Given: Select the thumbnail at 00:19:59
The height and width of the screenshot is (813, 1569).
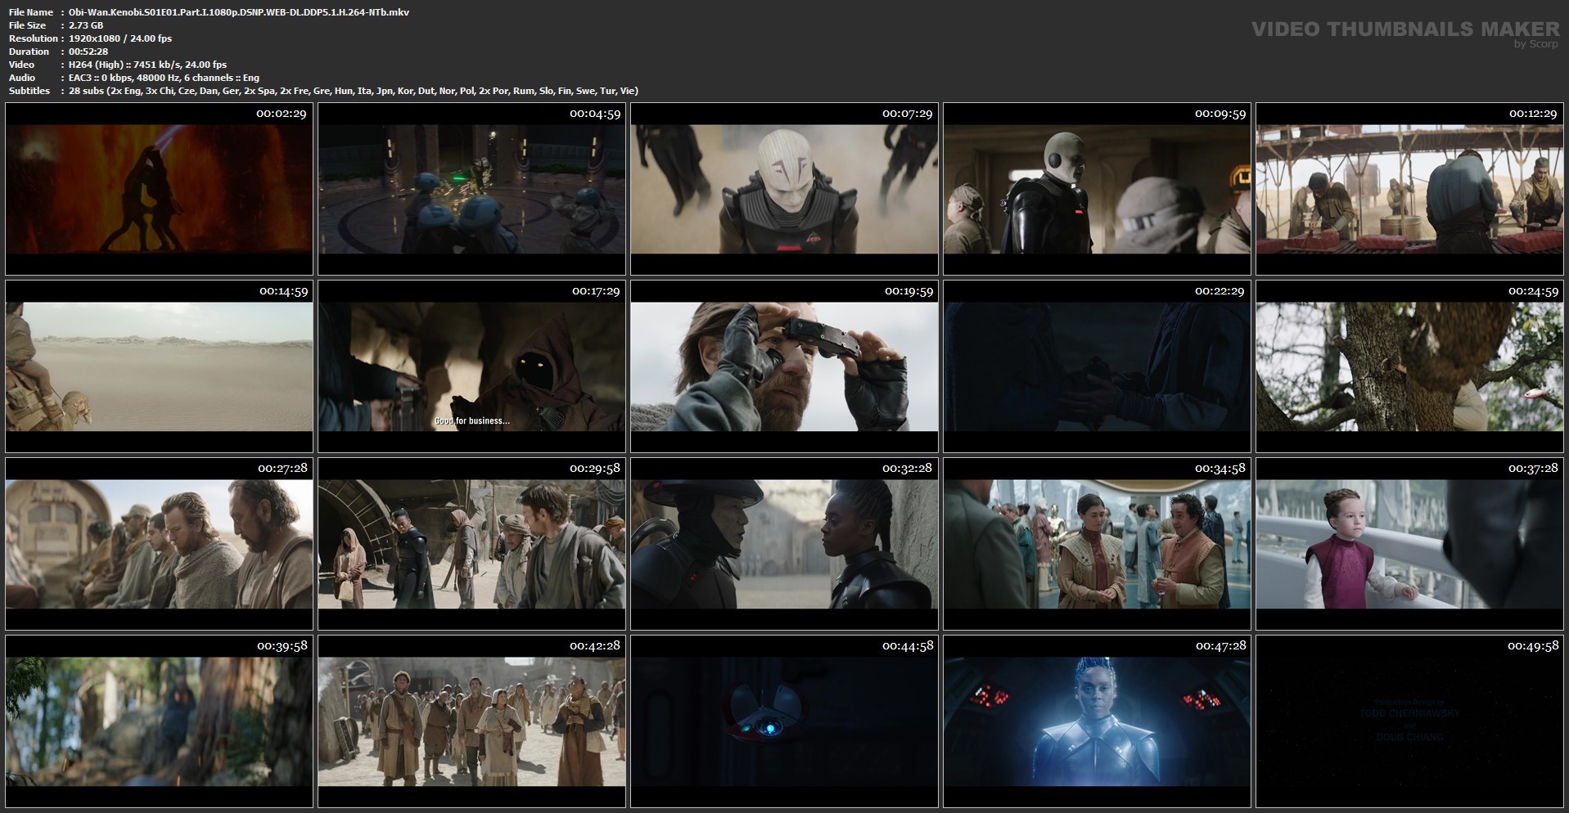Looking at the screenshot, I should pos(784,366).
